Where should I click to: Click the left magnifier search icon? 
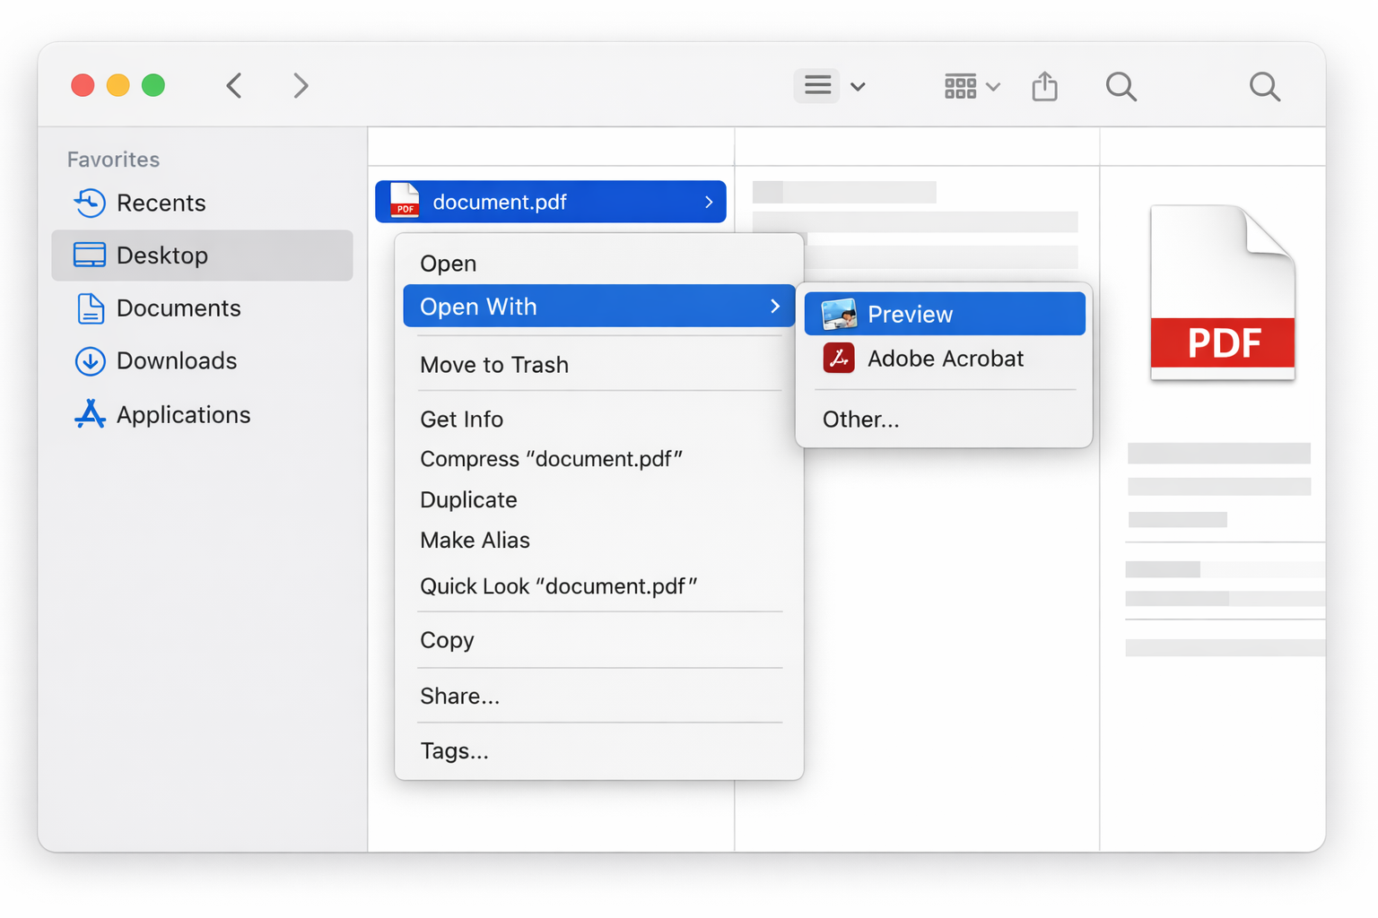pyautogui.click(x=1121, y=86)
